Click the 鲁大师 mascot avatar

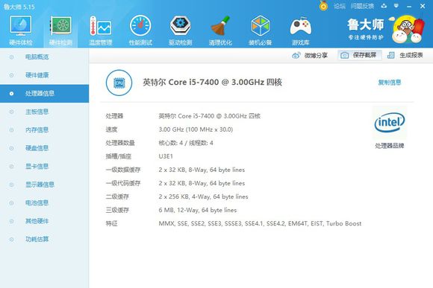(x=408, y=29)
